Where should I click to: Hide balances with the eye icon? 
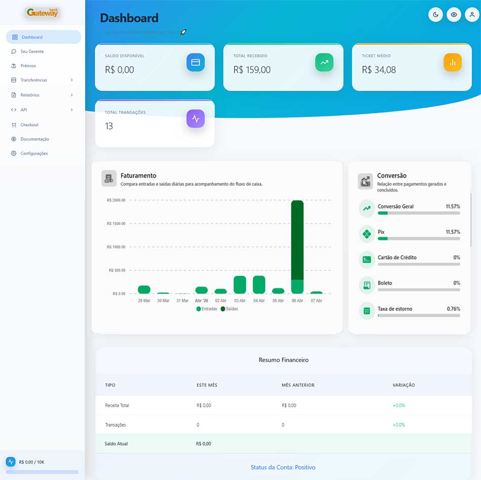[454, 15]
